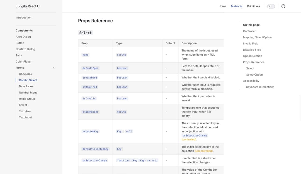Image resolution: width=301 pixels, height=174 pixels.
Task: Click the function: (key: Key) => void type
Action: click(137, 160)
